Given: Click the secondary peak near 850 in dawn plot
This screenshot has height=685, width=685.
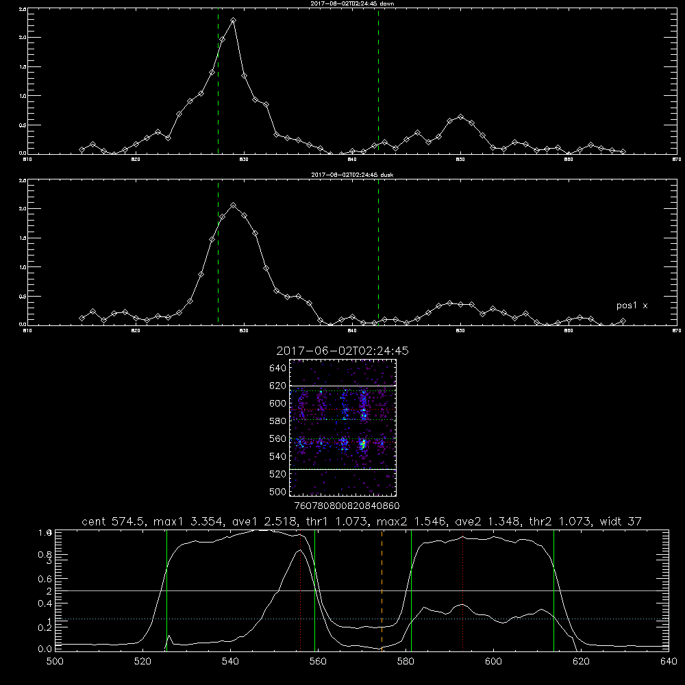Looking at the screenshot, I should (x=460, y=116).
